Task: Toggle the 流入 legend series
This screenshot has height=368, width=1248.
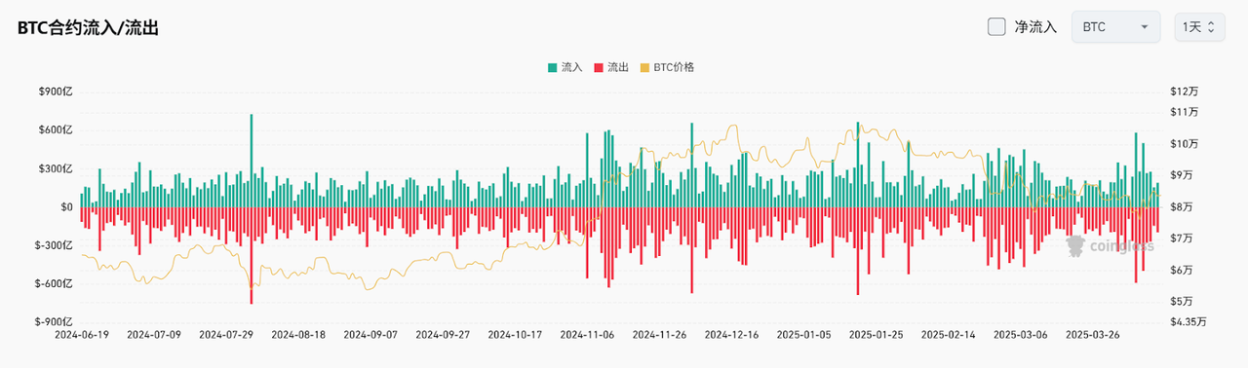Action: (565, 67)
